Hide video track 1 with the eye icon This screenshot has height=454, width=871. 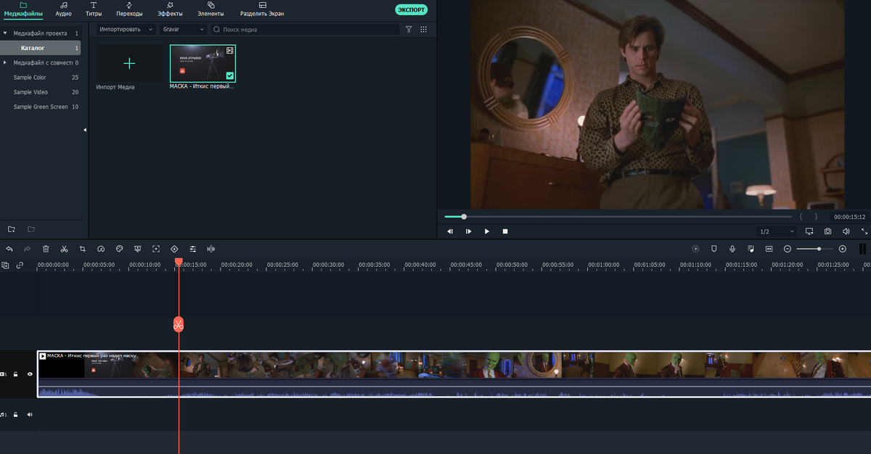pyautogui.click(x=30, y=374)
